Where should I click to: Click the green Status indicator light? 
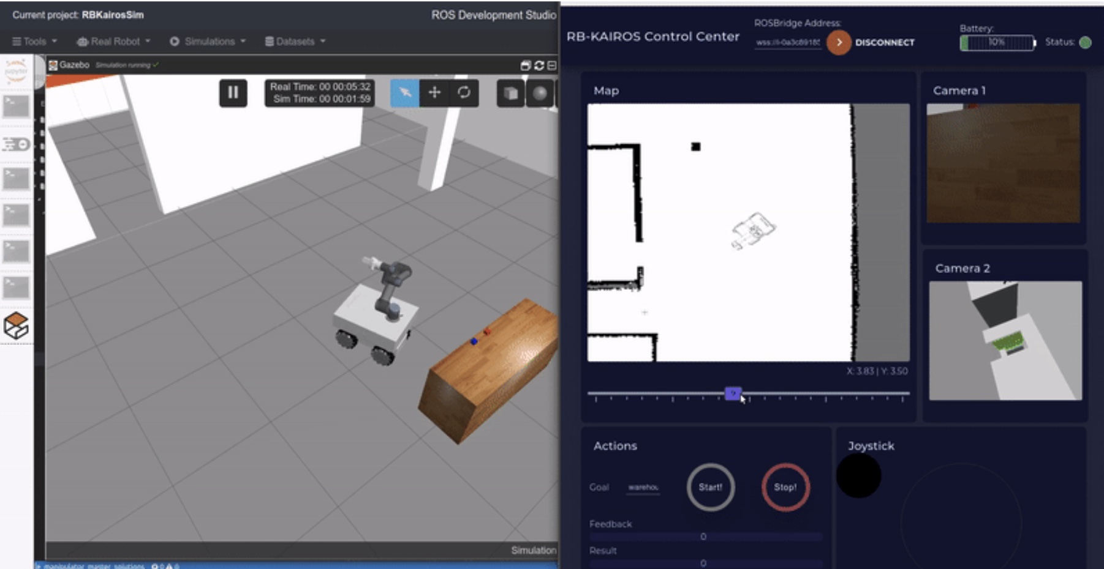click(1085, 42)
